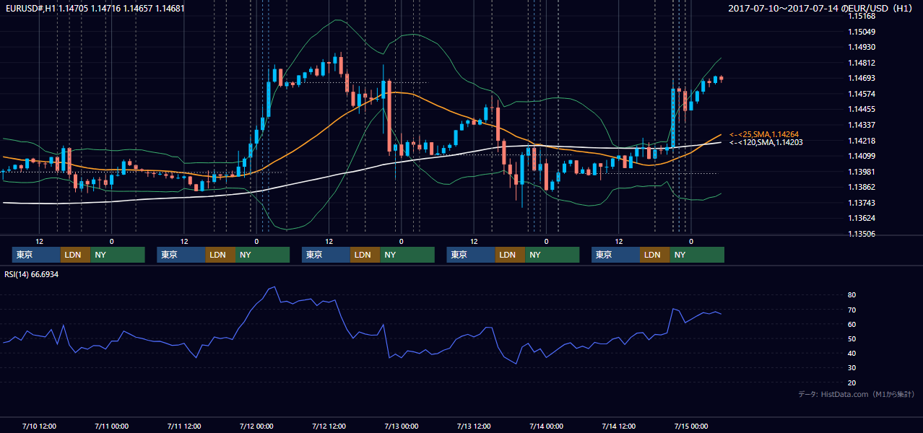Click price axis value 1.14574
923x433 pixels.
click(861, 94)
